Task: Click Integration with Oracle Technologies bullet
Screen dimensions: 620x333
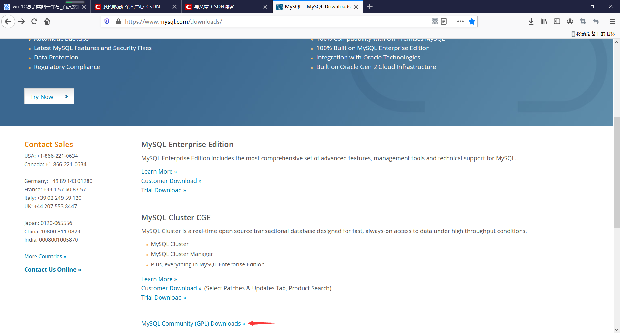Action: pos(368,58)
